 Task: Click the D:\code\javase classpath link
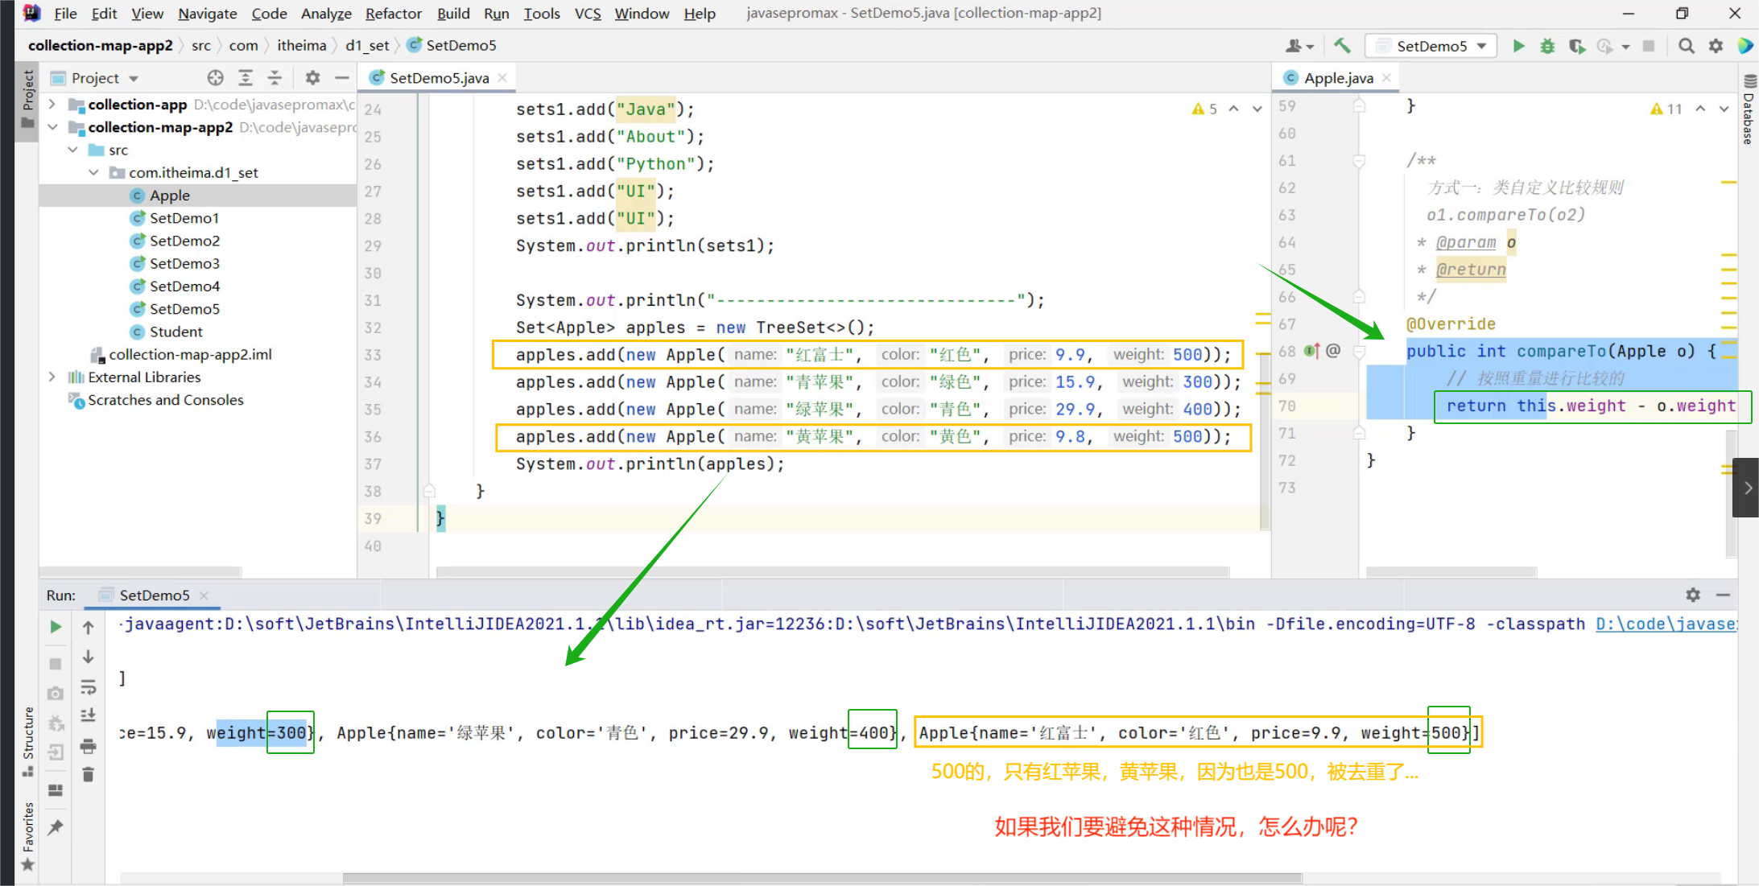click(x=1665, y=624)
